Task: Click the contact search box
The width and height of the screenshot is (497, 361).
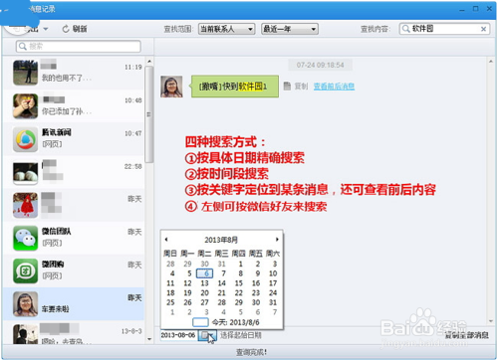Action: click(x=79, y=46)
